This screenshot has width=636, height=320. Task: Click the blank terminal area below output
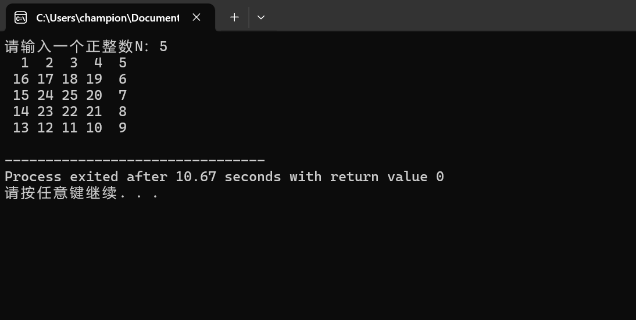point(318,259)
